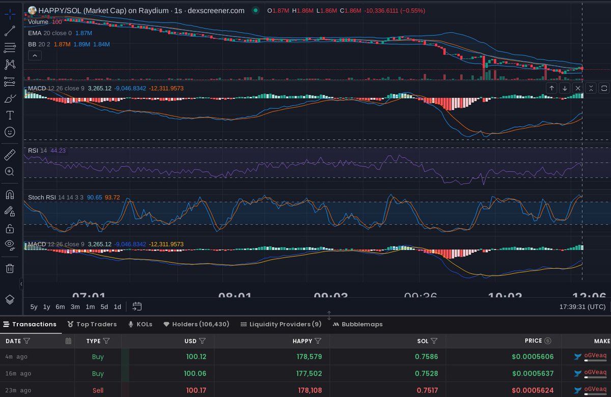Filter transactions by USD funnel
611x397 pixels.
click(x=202, y=341)
